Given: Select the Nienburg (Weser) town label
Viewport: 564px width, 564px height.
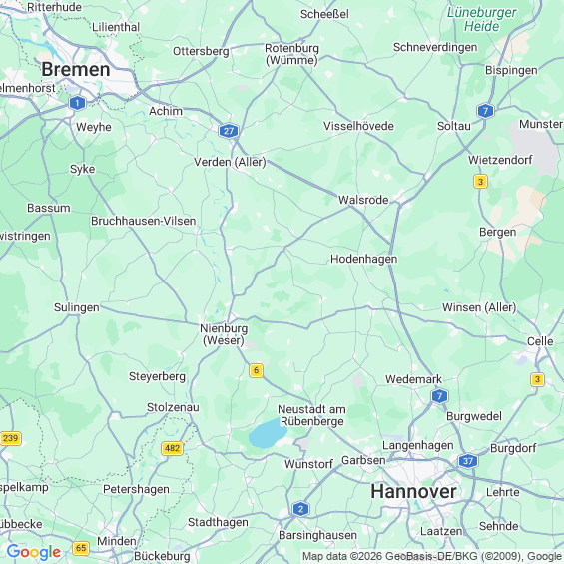Looking at the screenshot, I should [224, 334].
